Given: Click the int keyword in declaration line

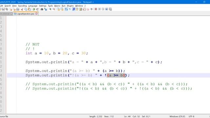Looking at the screenshot, I should [29, 53].
